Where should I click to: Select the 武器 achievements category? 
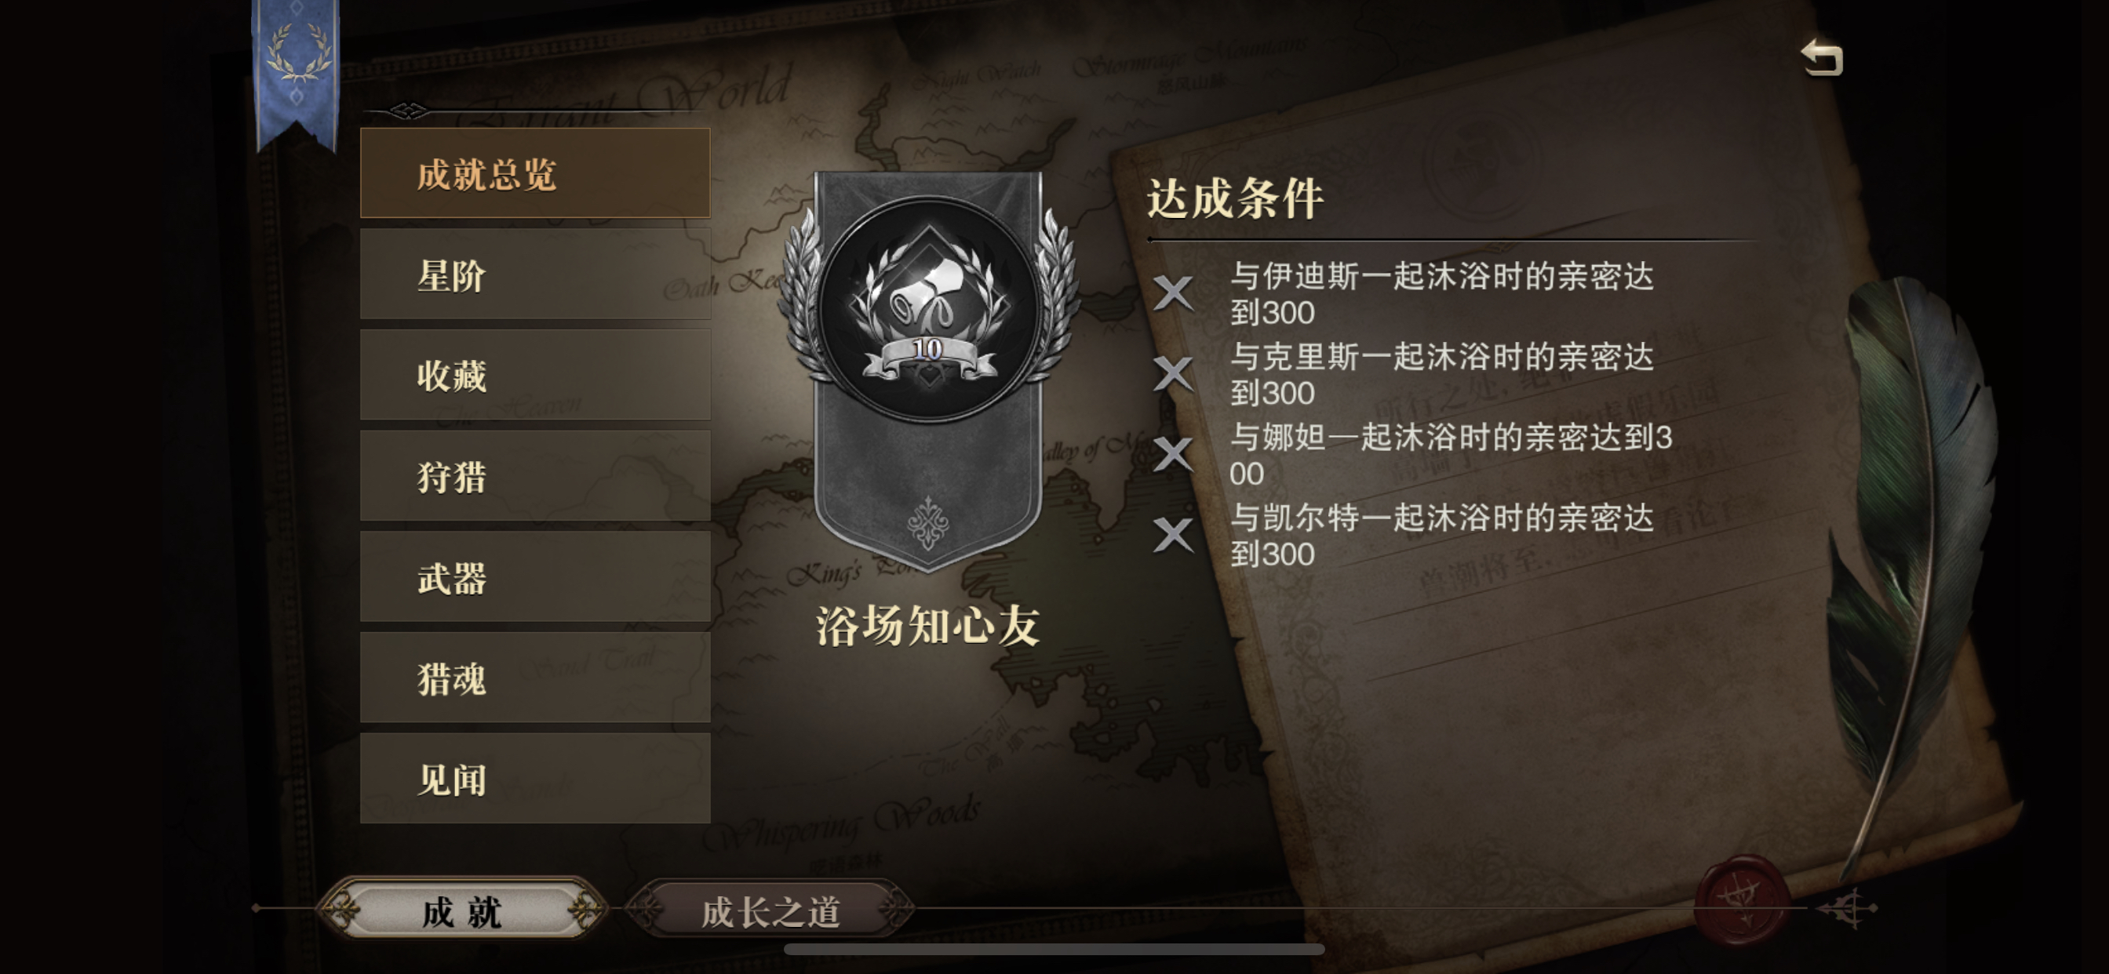click(535, 577)
